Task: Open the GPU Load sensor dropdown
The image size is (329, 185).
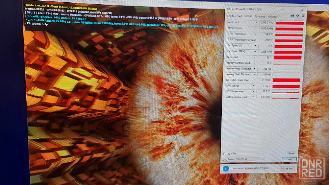Action: 255,57
